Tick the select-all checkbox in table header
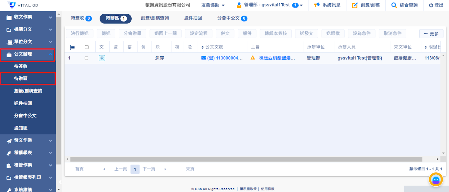Image resolution: width=449 pixels, height=192 pixels. pyautogui.click(x=87, y=47)
